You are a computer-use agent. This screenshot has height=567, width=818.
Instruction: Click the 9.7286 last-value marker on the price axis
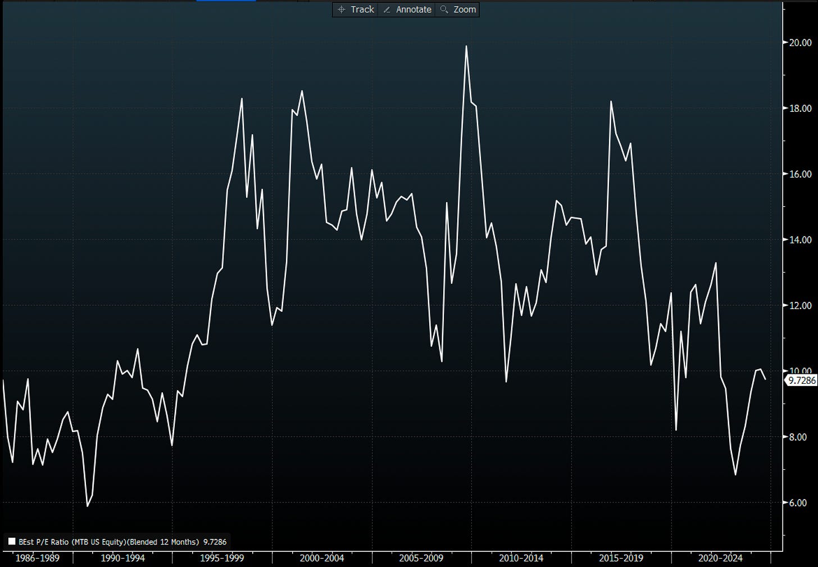click(801, 380)
